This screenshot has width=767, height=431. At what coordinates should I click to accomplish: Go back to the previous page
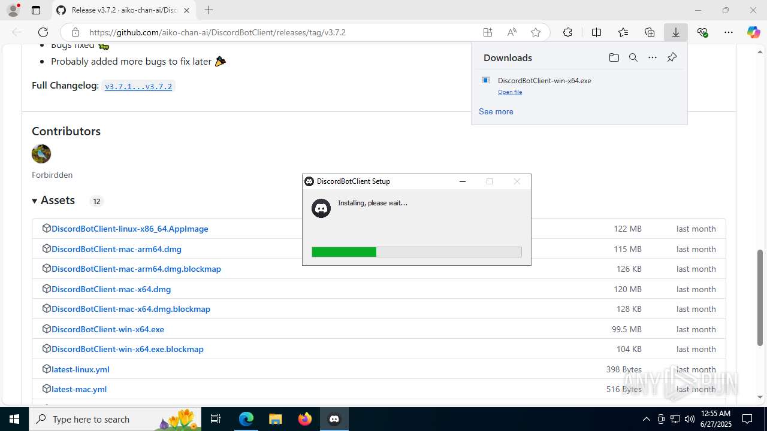17,32
